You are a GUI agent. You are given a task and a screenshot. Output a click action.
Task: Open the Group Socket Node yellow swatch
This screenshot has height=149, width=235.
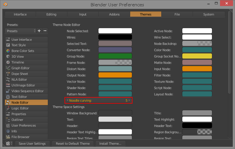197,56
